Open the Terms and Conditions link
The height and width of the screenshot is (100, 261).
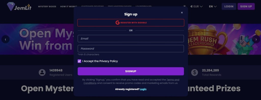(x=131, y=81)
